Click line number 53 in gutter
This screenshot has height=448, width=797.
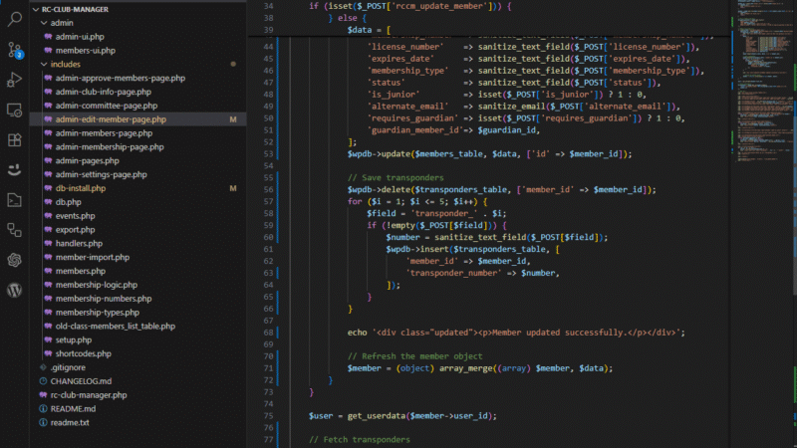[268, 154]
